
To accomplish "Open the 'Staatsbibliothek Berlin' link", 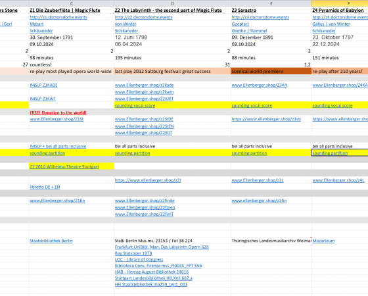I will click(51, 241).
